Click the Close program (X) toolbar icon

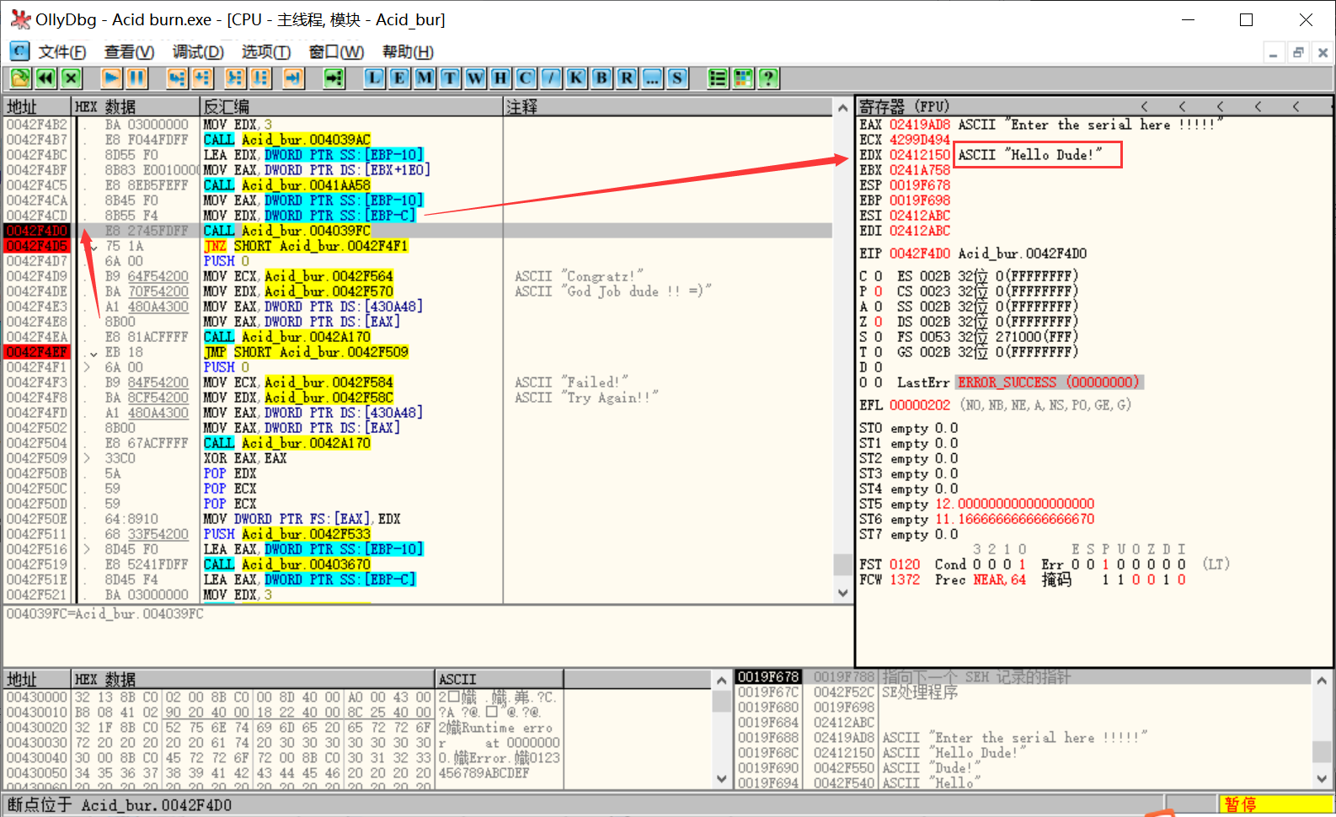pos(72,78)
